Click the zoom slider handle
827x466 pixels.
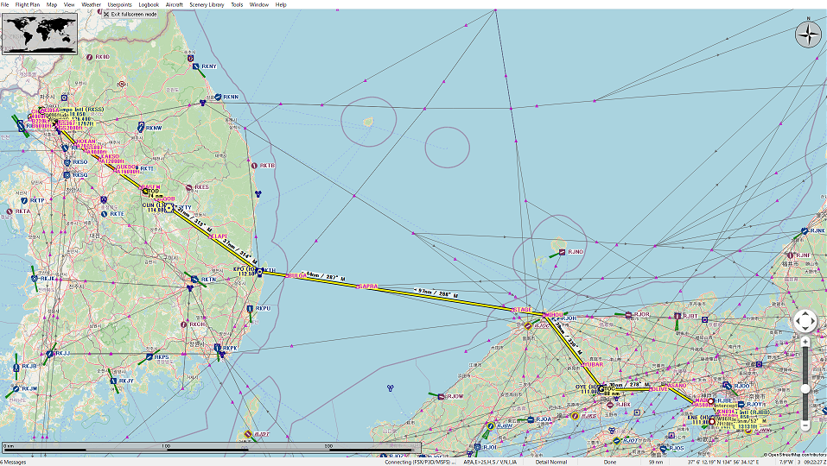(x=805, y=388)
